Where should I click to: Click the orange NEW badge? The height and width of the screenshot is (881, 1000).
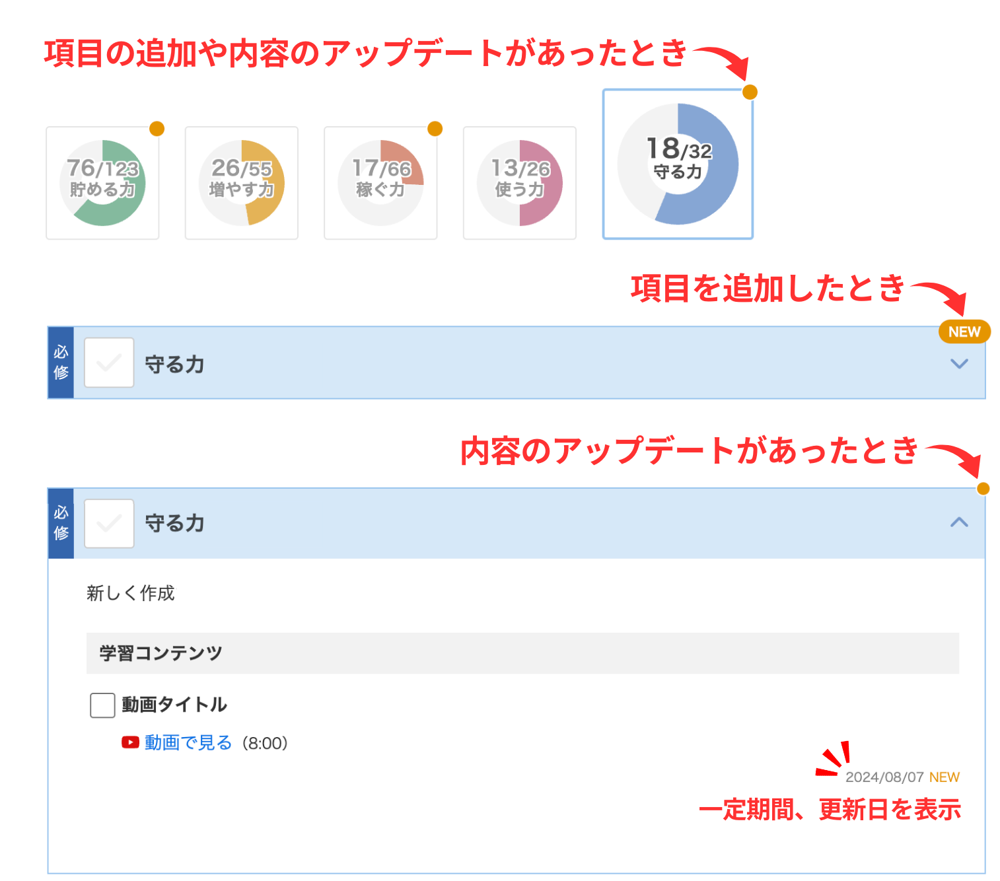click(964, 332)
